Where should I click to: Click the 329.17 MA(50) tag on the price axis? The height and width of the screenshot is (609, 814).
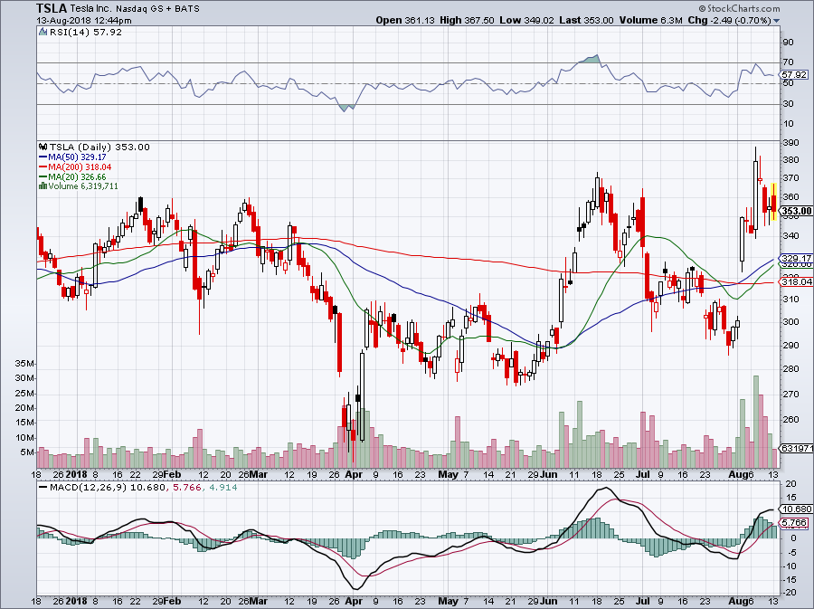[x=796, y=258]
